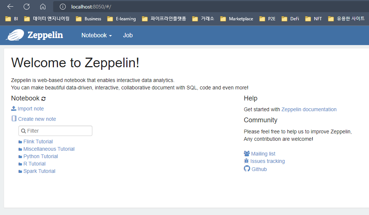Select the Import note link
Image resolution: width=369 pixels, height=215 pixels.
click(31, 109)
